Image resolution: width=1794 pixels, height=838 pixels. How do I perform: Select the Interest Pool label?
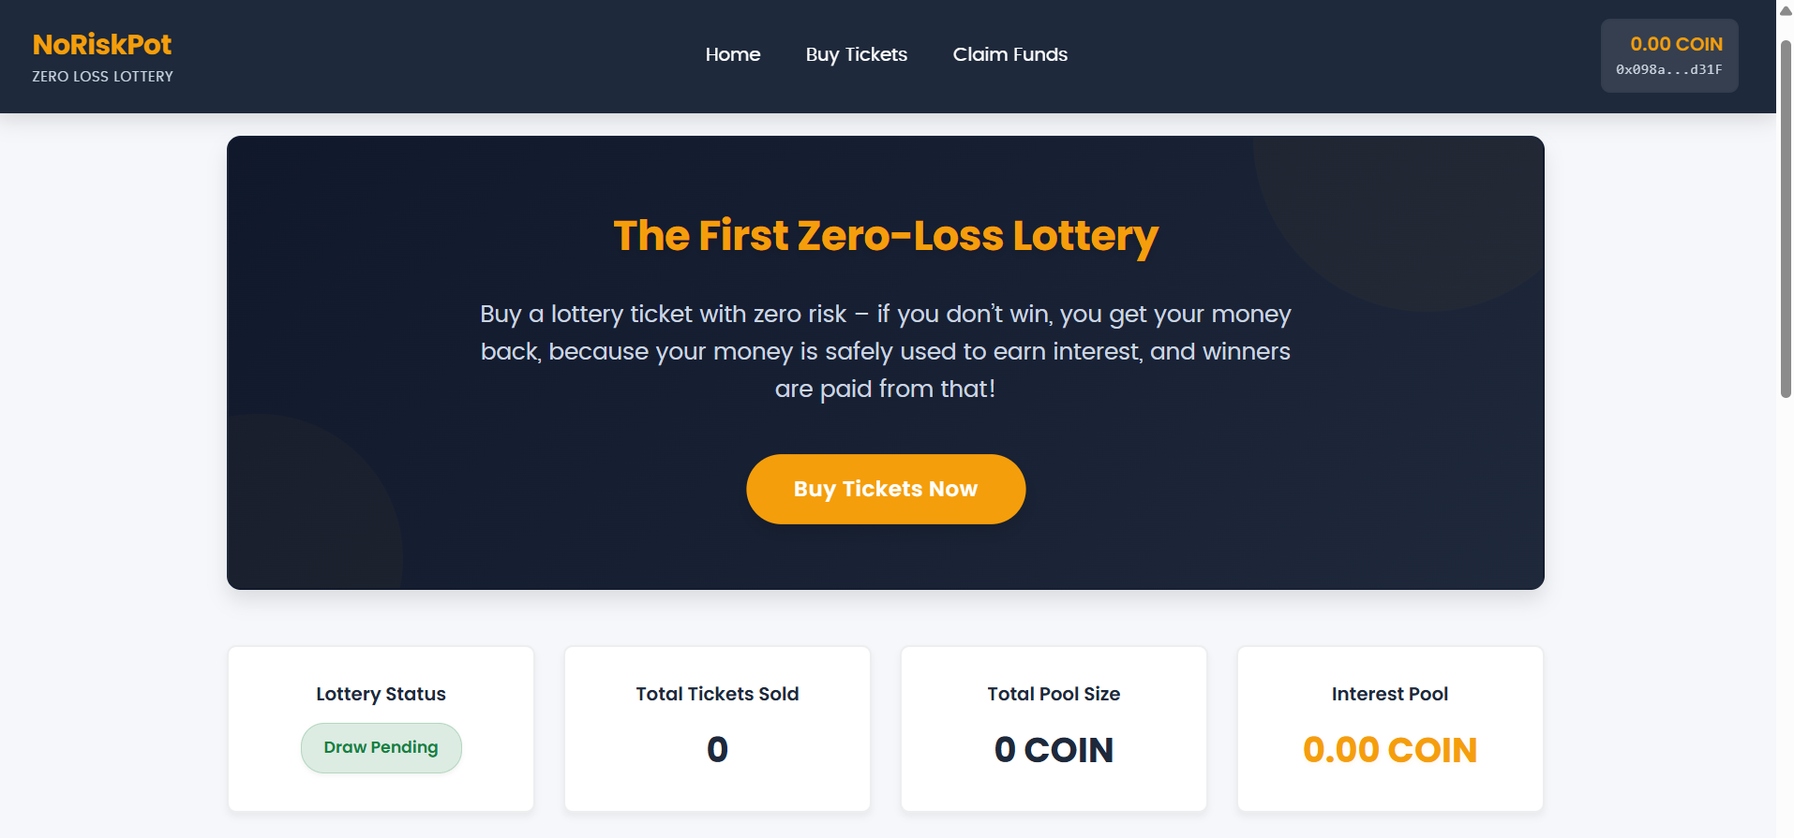coord(1390,694)
